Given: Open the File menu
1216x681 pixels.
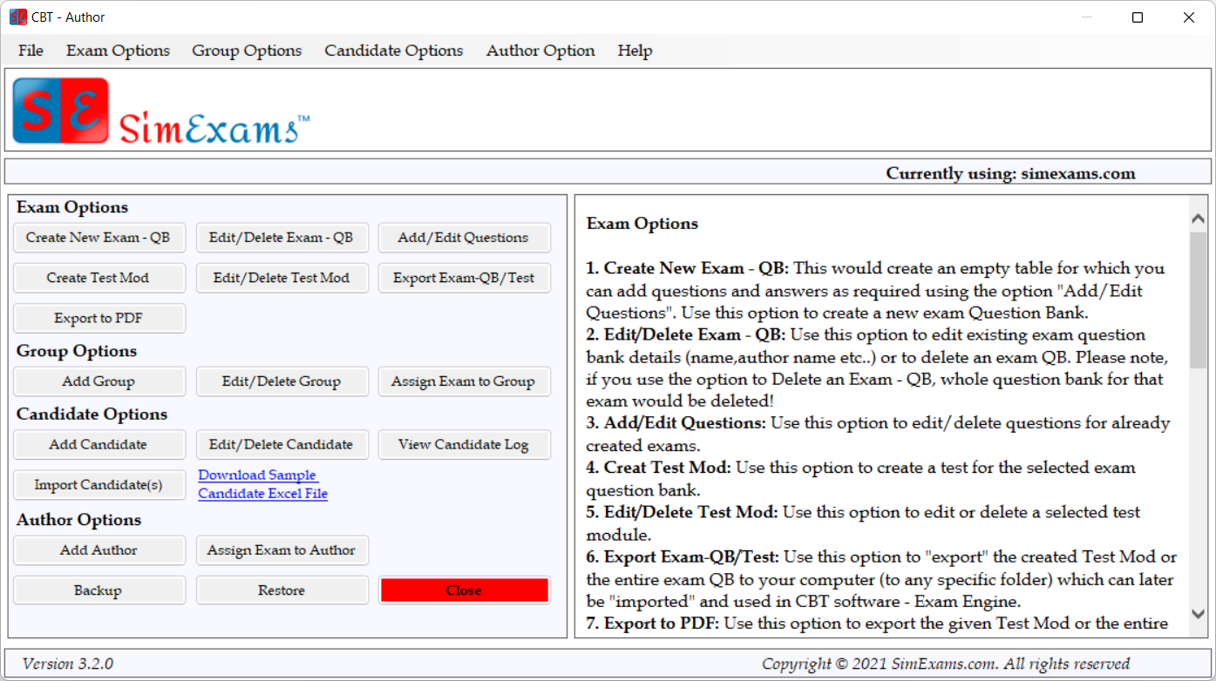Looking at the screenshot, I should click(x=31, y=51).
